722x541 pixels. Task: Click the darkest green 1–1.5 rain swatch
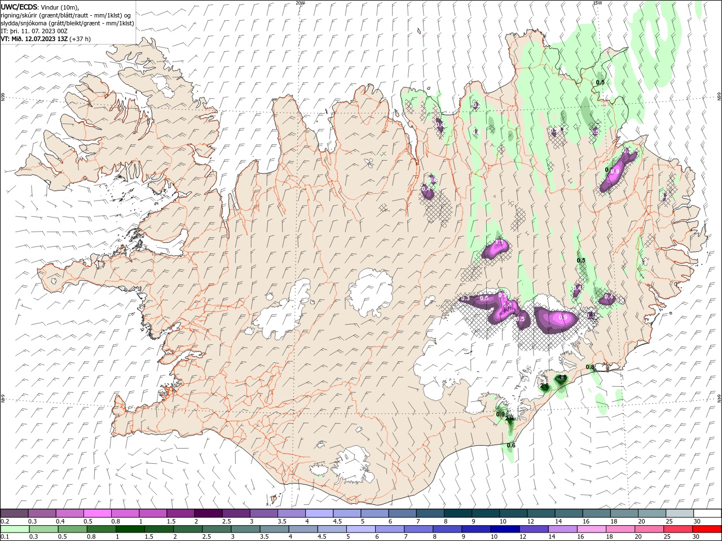tap(130, 529)
